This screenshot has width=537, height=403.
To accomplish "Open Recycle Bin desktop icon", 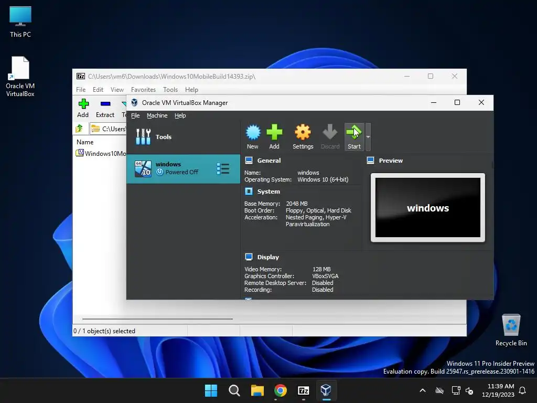I will [x=511, y=330].
